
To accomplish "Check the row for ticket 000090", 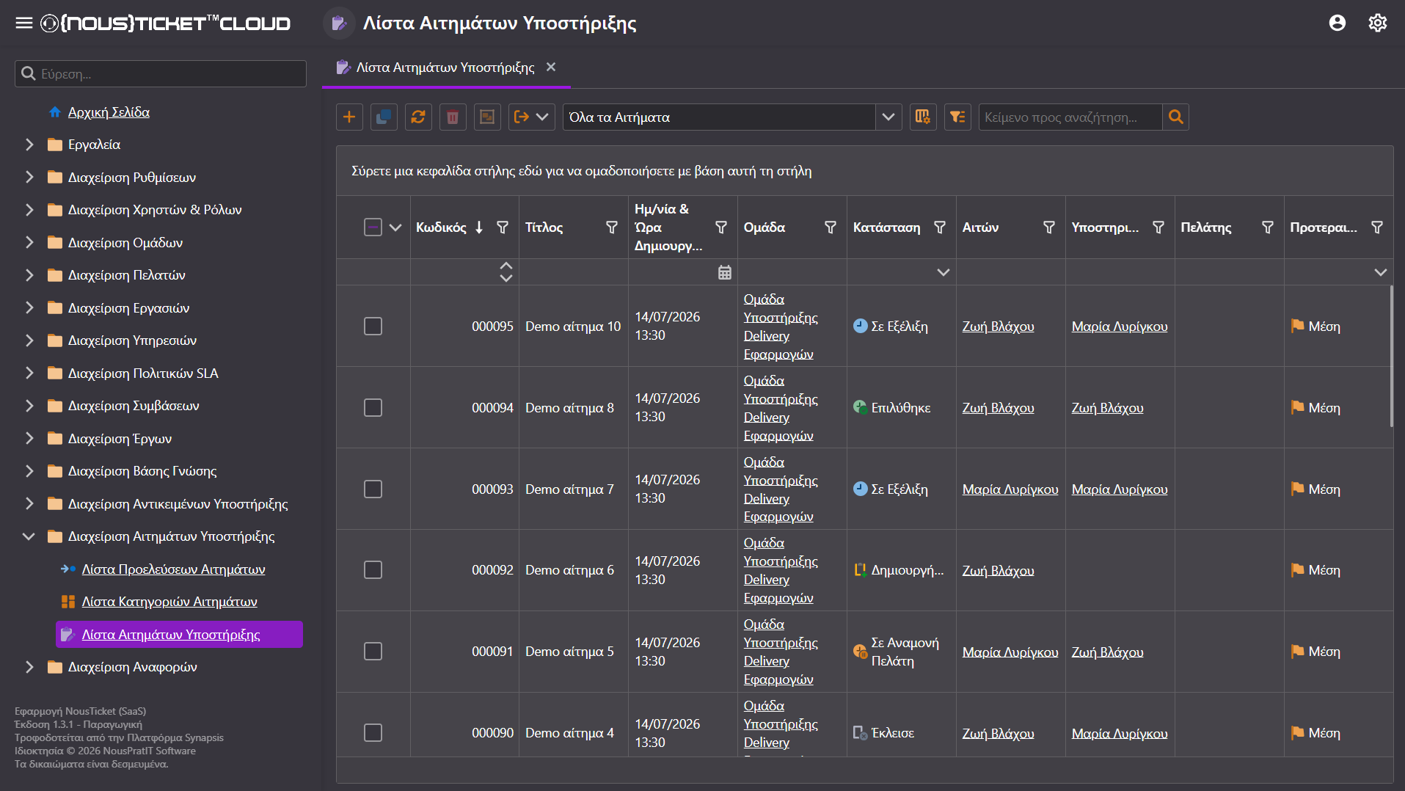I will pos(373,733).
